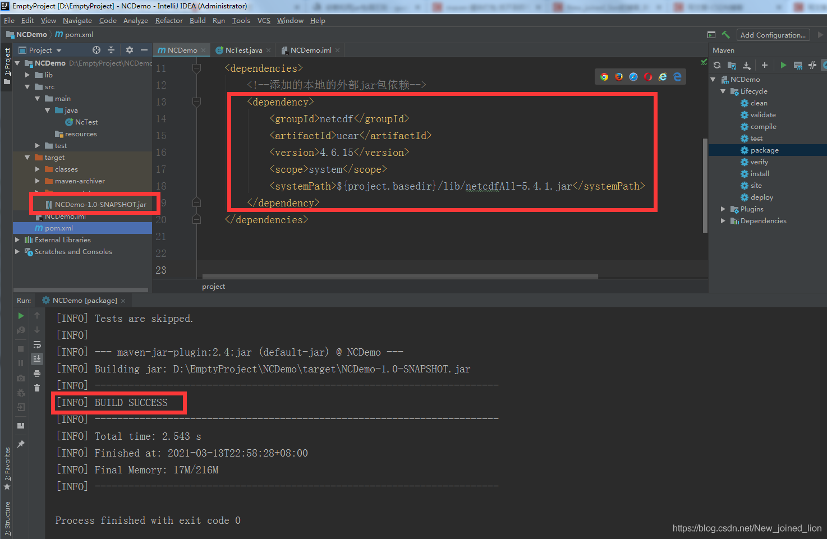Image resolution: width=827 pixels, height=539 pixels.
Task: Select NcTest class in project tree
Action: pyautogui.click(x=86, y=122)
